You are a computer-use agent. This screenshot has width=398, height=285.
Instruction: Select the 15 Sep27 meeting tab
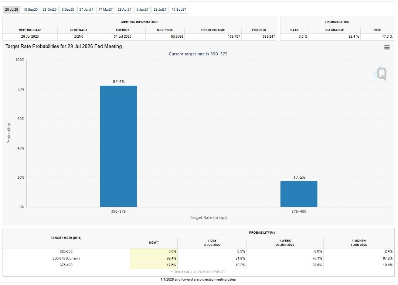point(179,10)
